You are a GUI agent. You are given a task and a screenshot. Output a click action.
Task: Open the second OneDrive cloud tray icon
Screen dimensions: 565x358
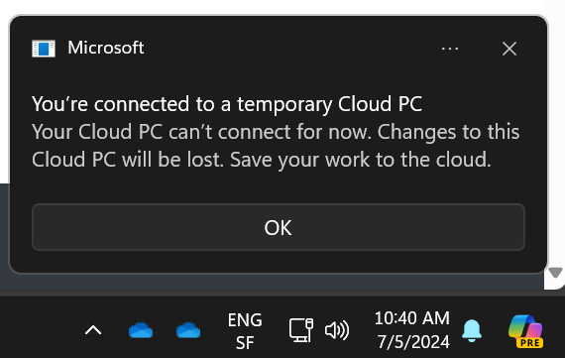[x=188, y=330]
